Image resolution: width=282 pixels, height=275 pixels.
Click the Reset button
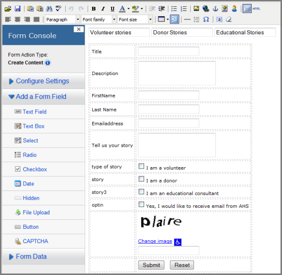click(182, 265)
